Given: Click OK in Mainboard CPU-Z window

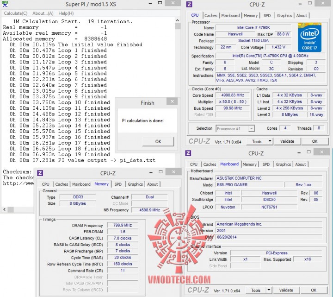Looking at the screenshot, I should (x=314, y=290).
